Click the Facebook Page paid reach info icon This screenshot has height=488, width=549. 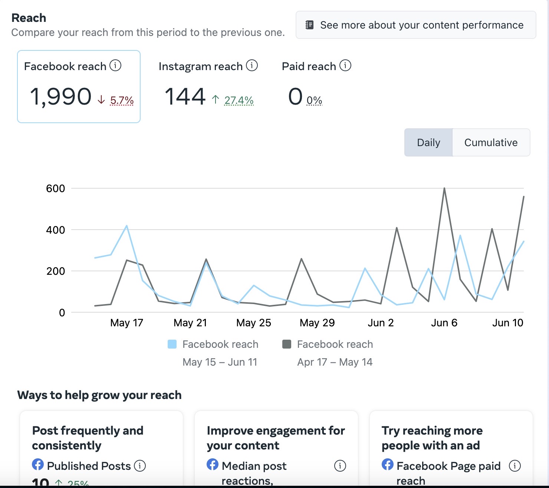pyautogui.click(x=515, y=465)
